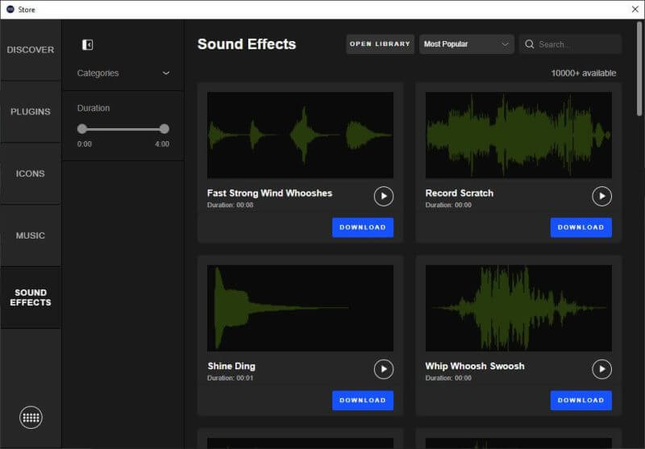Close the Store window

pyautogui.click(x=635, y=9)
